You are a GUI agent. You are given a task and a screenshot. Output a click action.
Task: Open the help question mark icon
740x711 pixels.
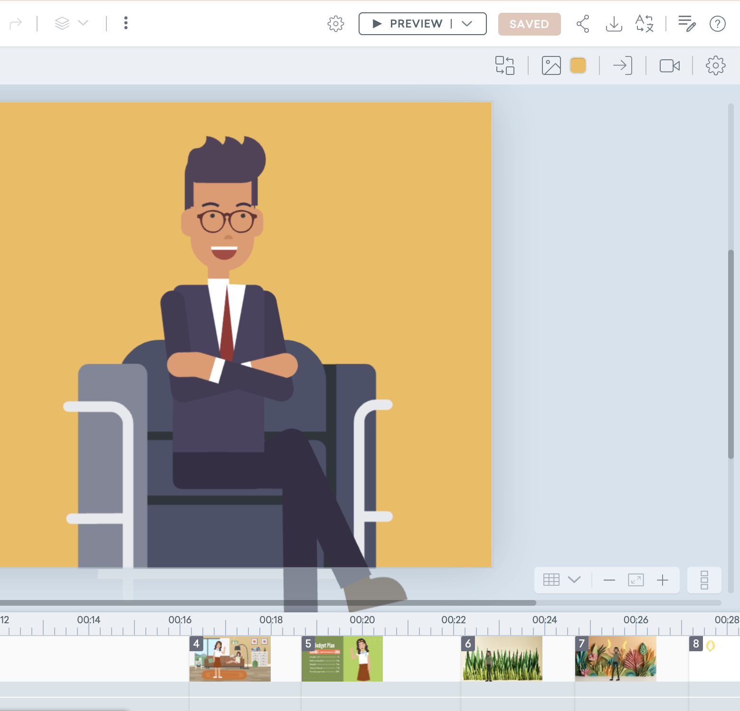click(717, 24)
